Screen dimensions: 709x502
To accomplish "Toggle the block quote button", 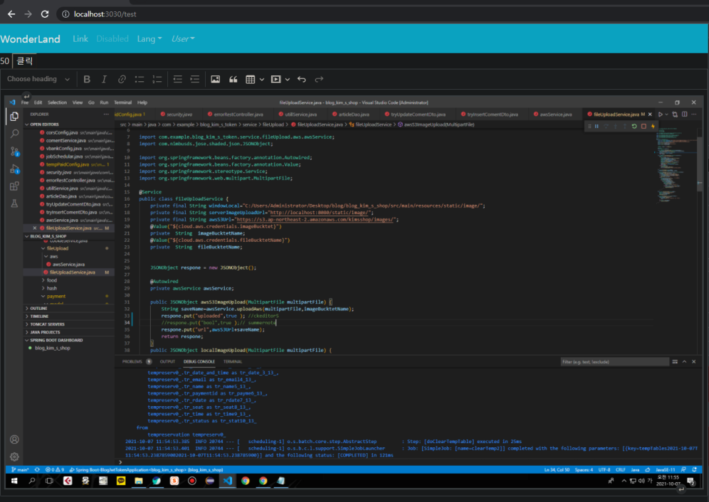I will point(233,79).
